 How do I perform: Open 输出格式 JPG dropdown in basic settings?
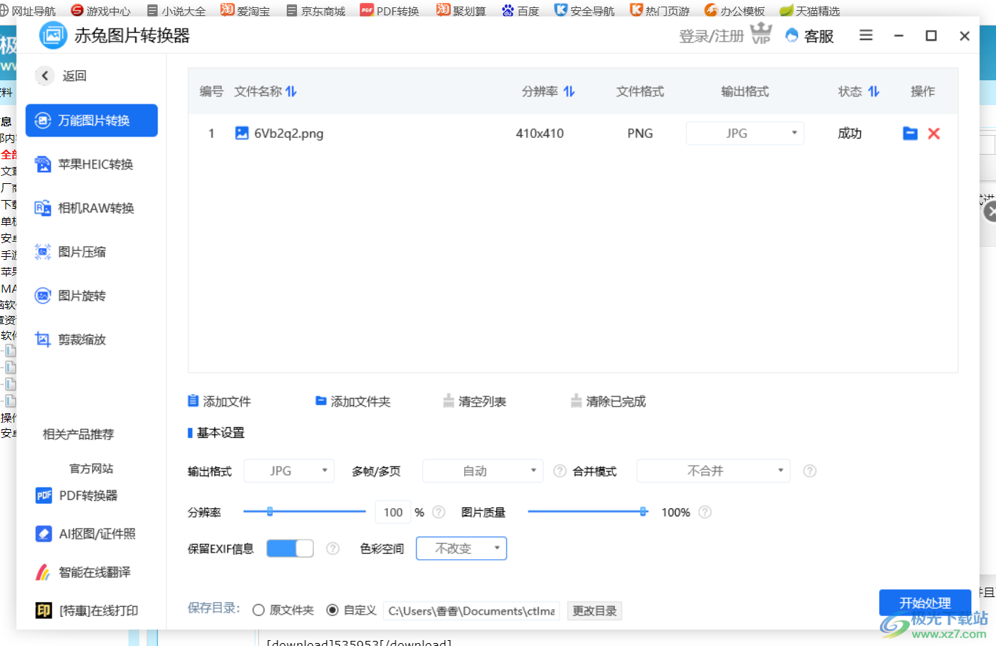289,471
